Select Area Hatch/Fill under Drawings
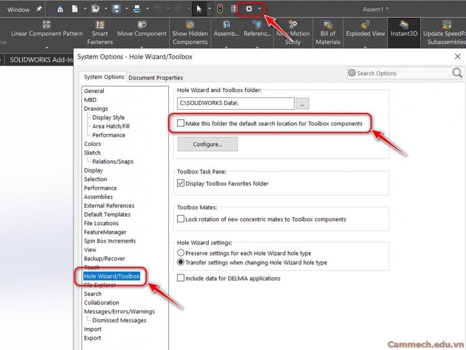 coord(111,126)
